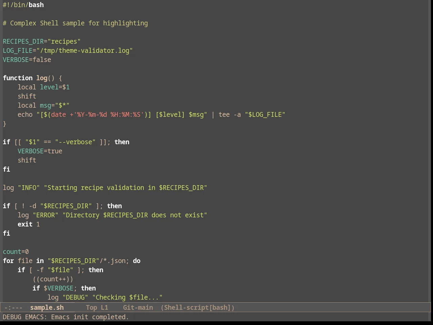Click the closing brace of log function
The width and height of the screenshot is (433, 325).
tap(4, 124)
